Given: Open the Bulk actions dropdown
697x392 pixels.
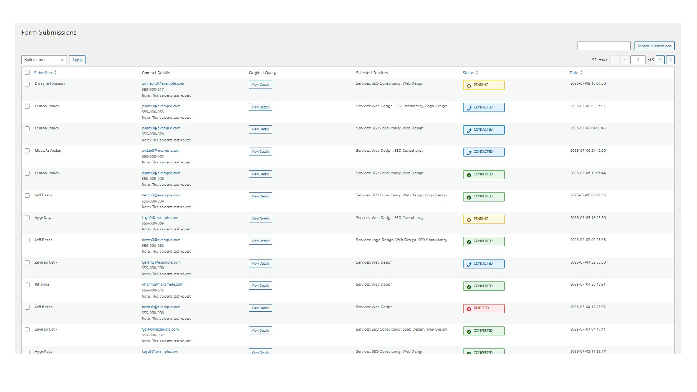Looking at the screenshot, I should (x=44, y=59).
